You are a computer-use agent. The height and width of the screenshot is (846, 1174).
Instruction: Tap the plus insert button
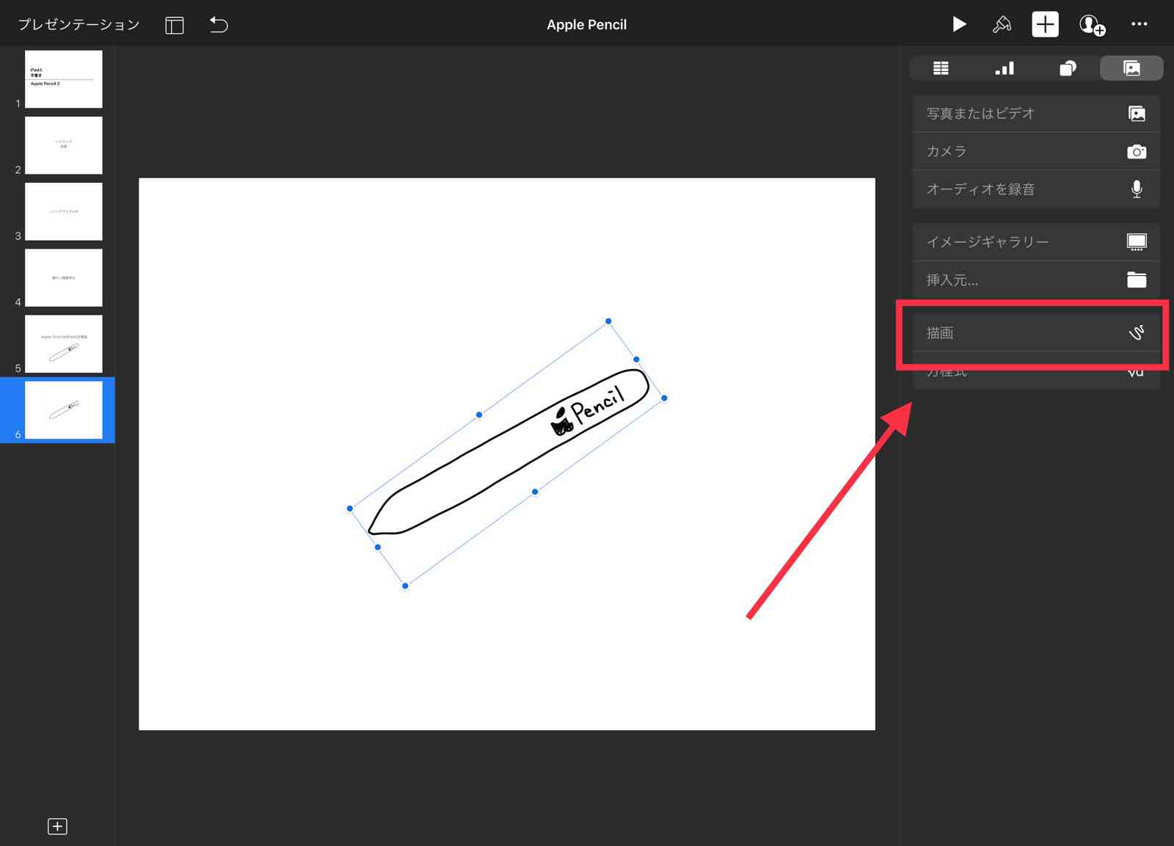1045,24
